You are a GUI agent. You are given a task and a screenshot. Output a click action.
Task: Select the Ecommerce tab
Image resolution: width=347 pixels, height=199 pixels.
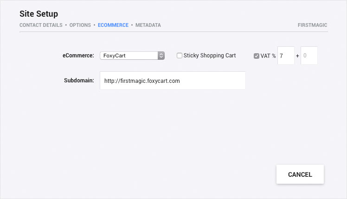[113, 25]
